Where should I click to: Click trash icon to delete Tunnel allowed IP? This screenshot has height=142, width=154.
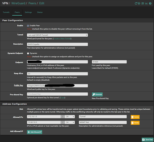(132, 117)
